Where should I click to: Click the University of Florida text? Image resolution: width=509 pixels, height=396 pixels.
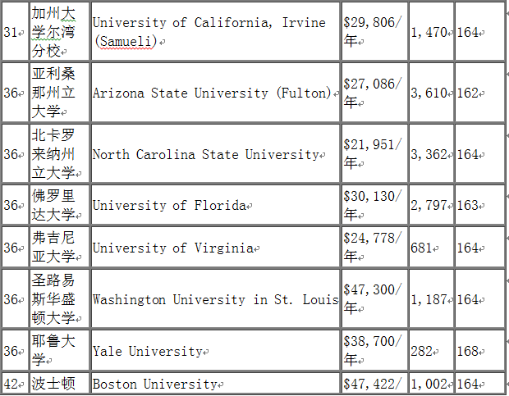tap(169, 205)
